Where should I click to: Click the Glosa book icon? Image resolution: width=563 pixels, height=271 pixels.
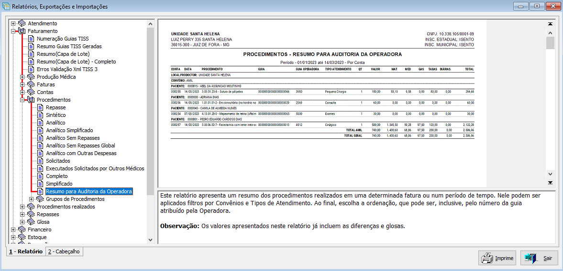[31, 222]
